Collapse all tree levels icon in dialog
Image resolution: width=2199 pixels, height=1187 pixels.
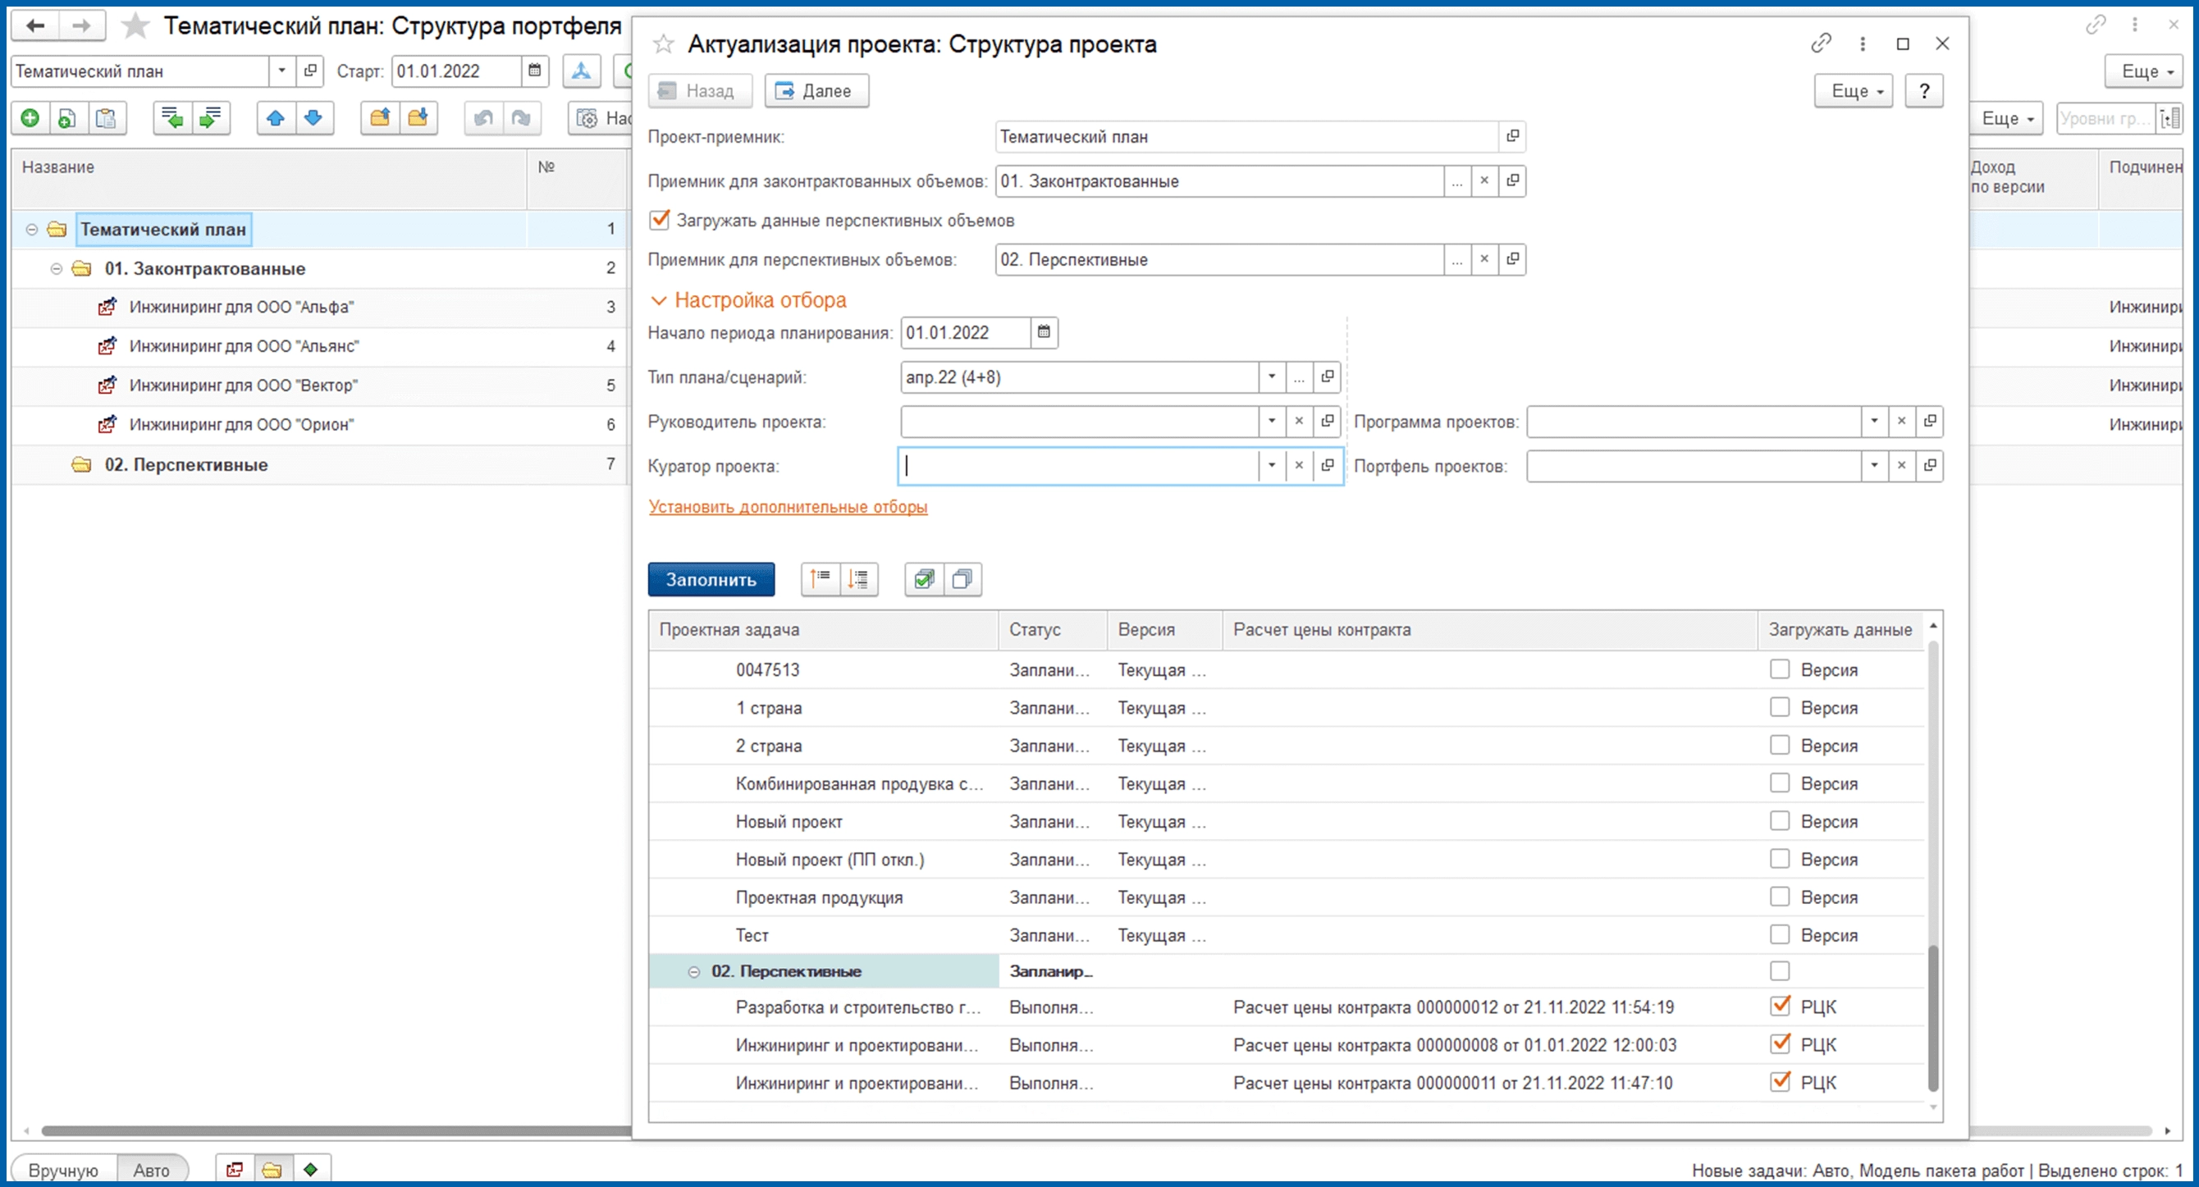coord(821,579)
